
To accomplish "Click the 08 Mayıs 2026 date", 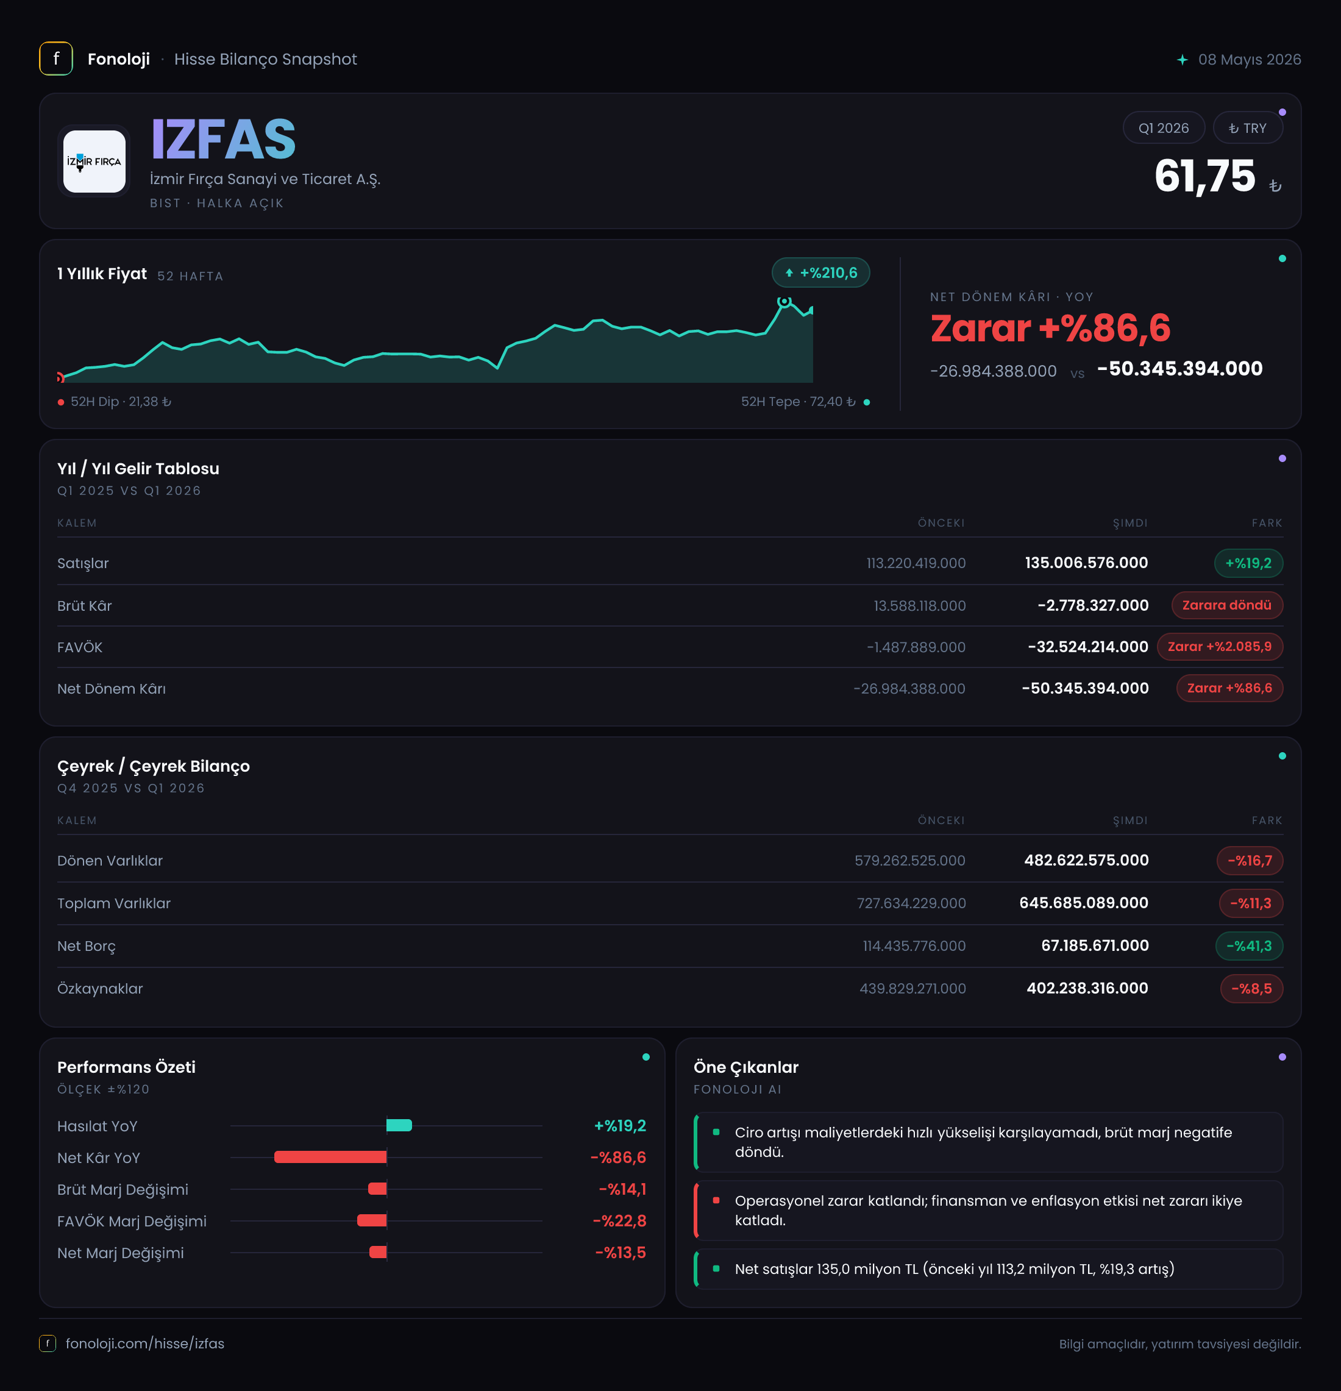I will 1250,60.
